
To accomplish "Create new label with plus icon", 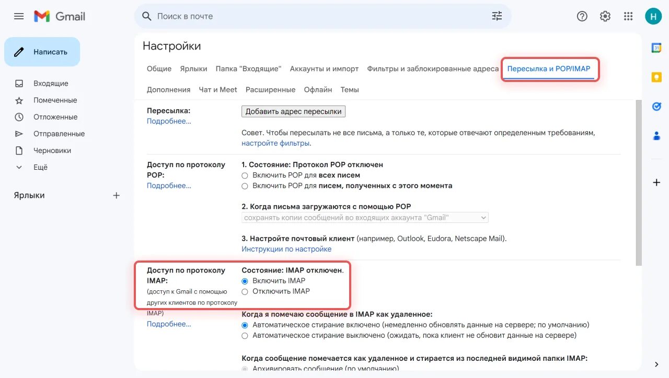I will click(x=117, y=195).
